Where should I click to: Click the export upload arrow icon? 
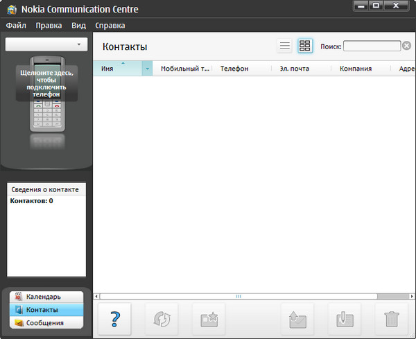pos(297,319)
